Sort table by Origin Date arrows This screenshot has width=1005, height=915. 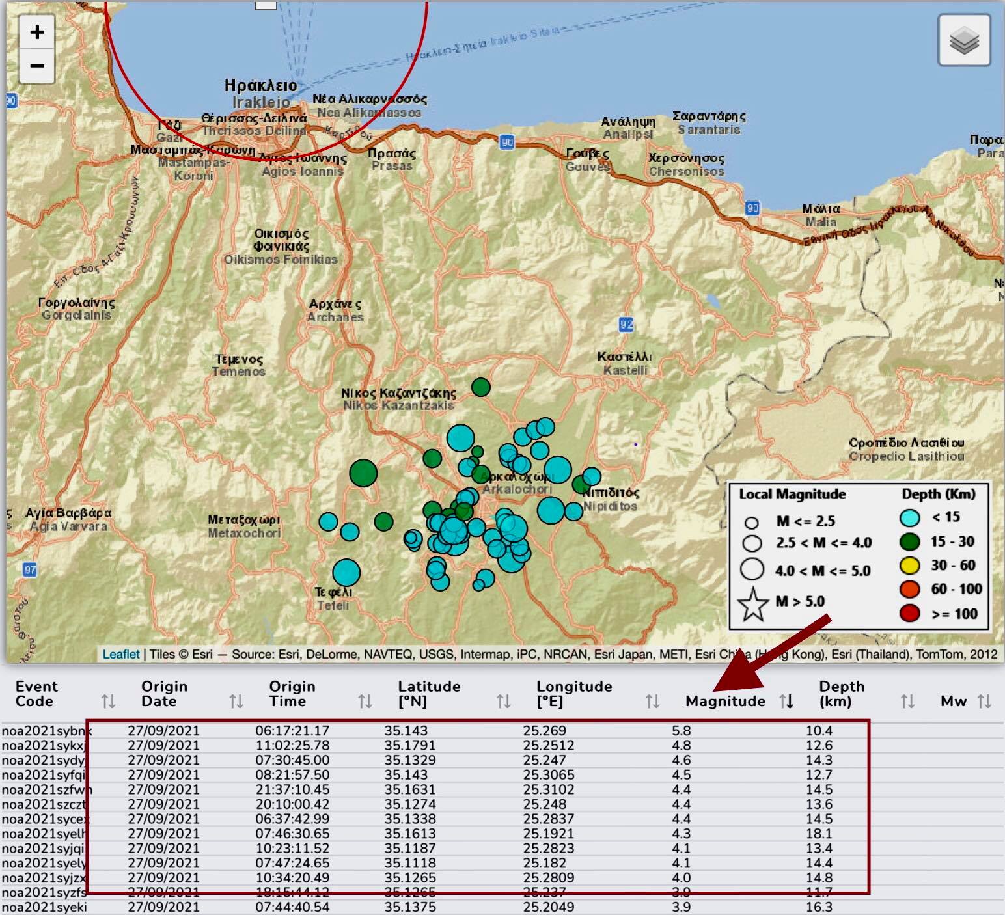click(236, 701)
